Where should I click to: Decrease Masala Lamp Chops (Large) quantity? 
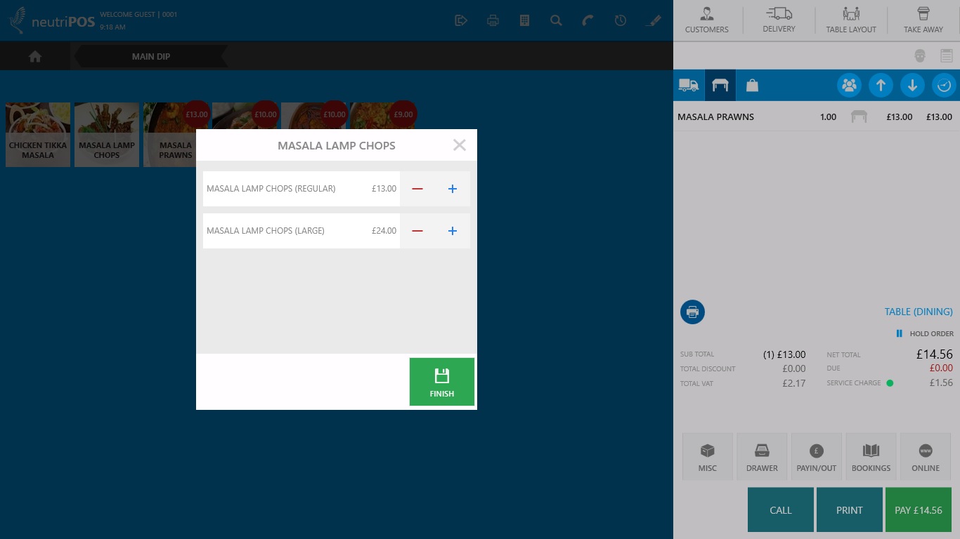417,231
